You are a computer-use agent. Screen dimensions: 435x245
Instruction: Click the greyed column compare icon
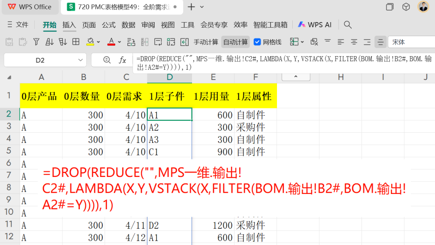pos(144,42)
